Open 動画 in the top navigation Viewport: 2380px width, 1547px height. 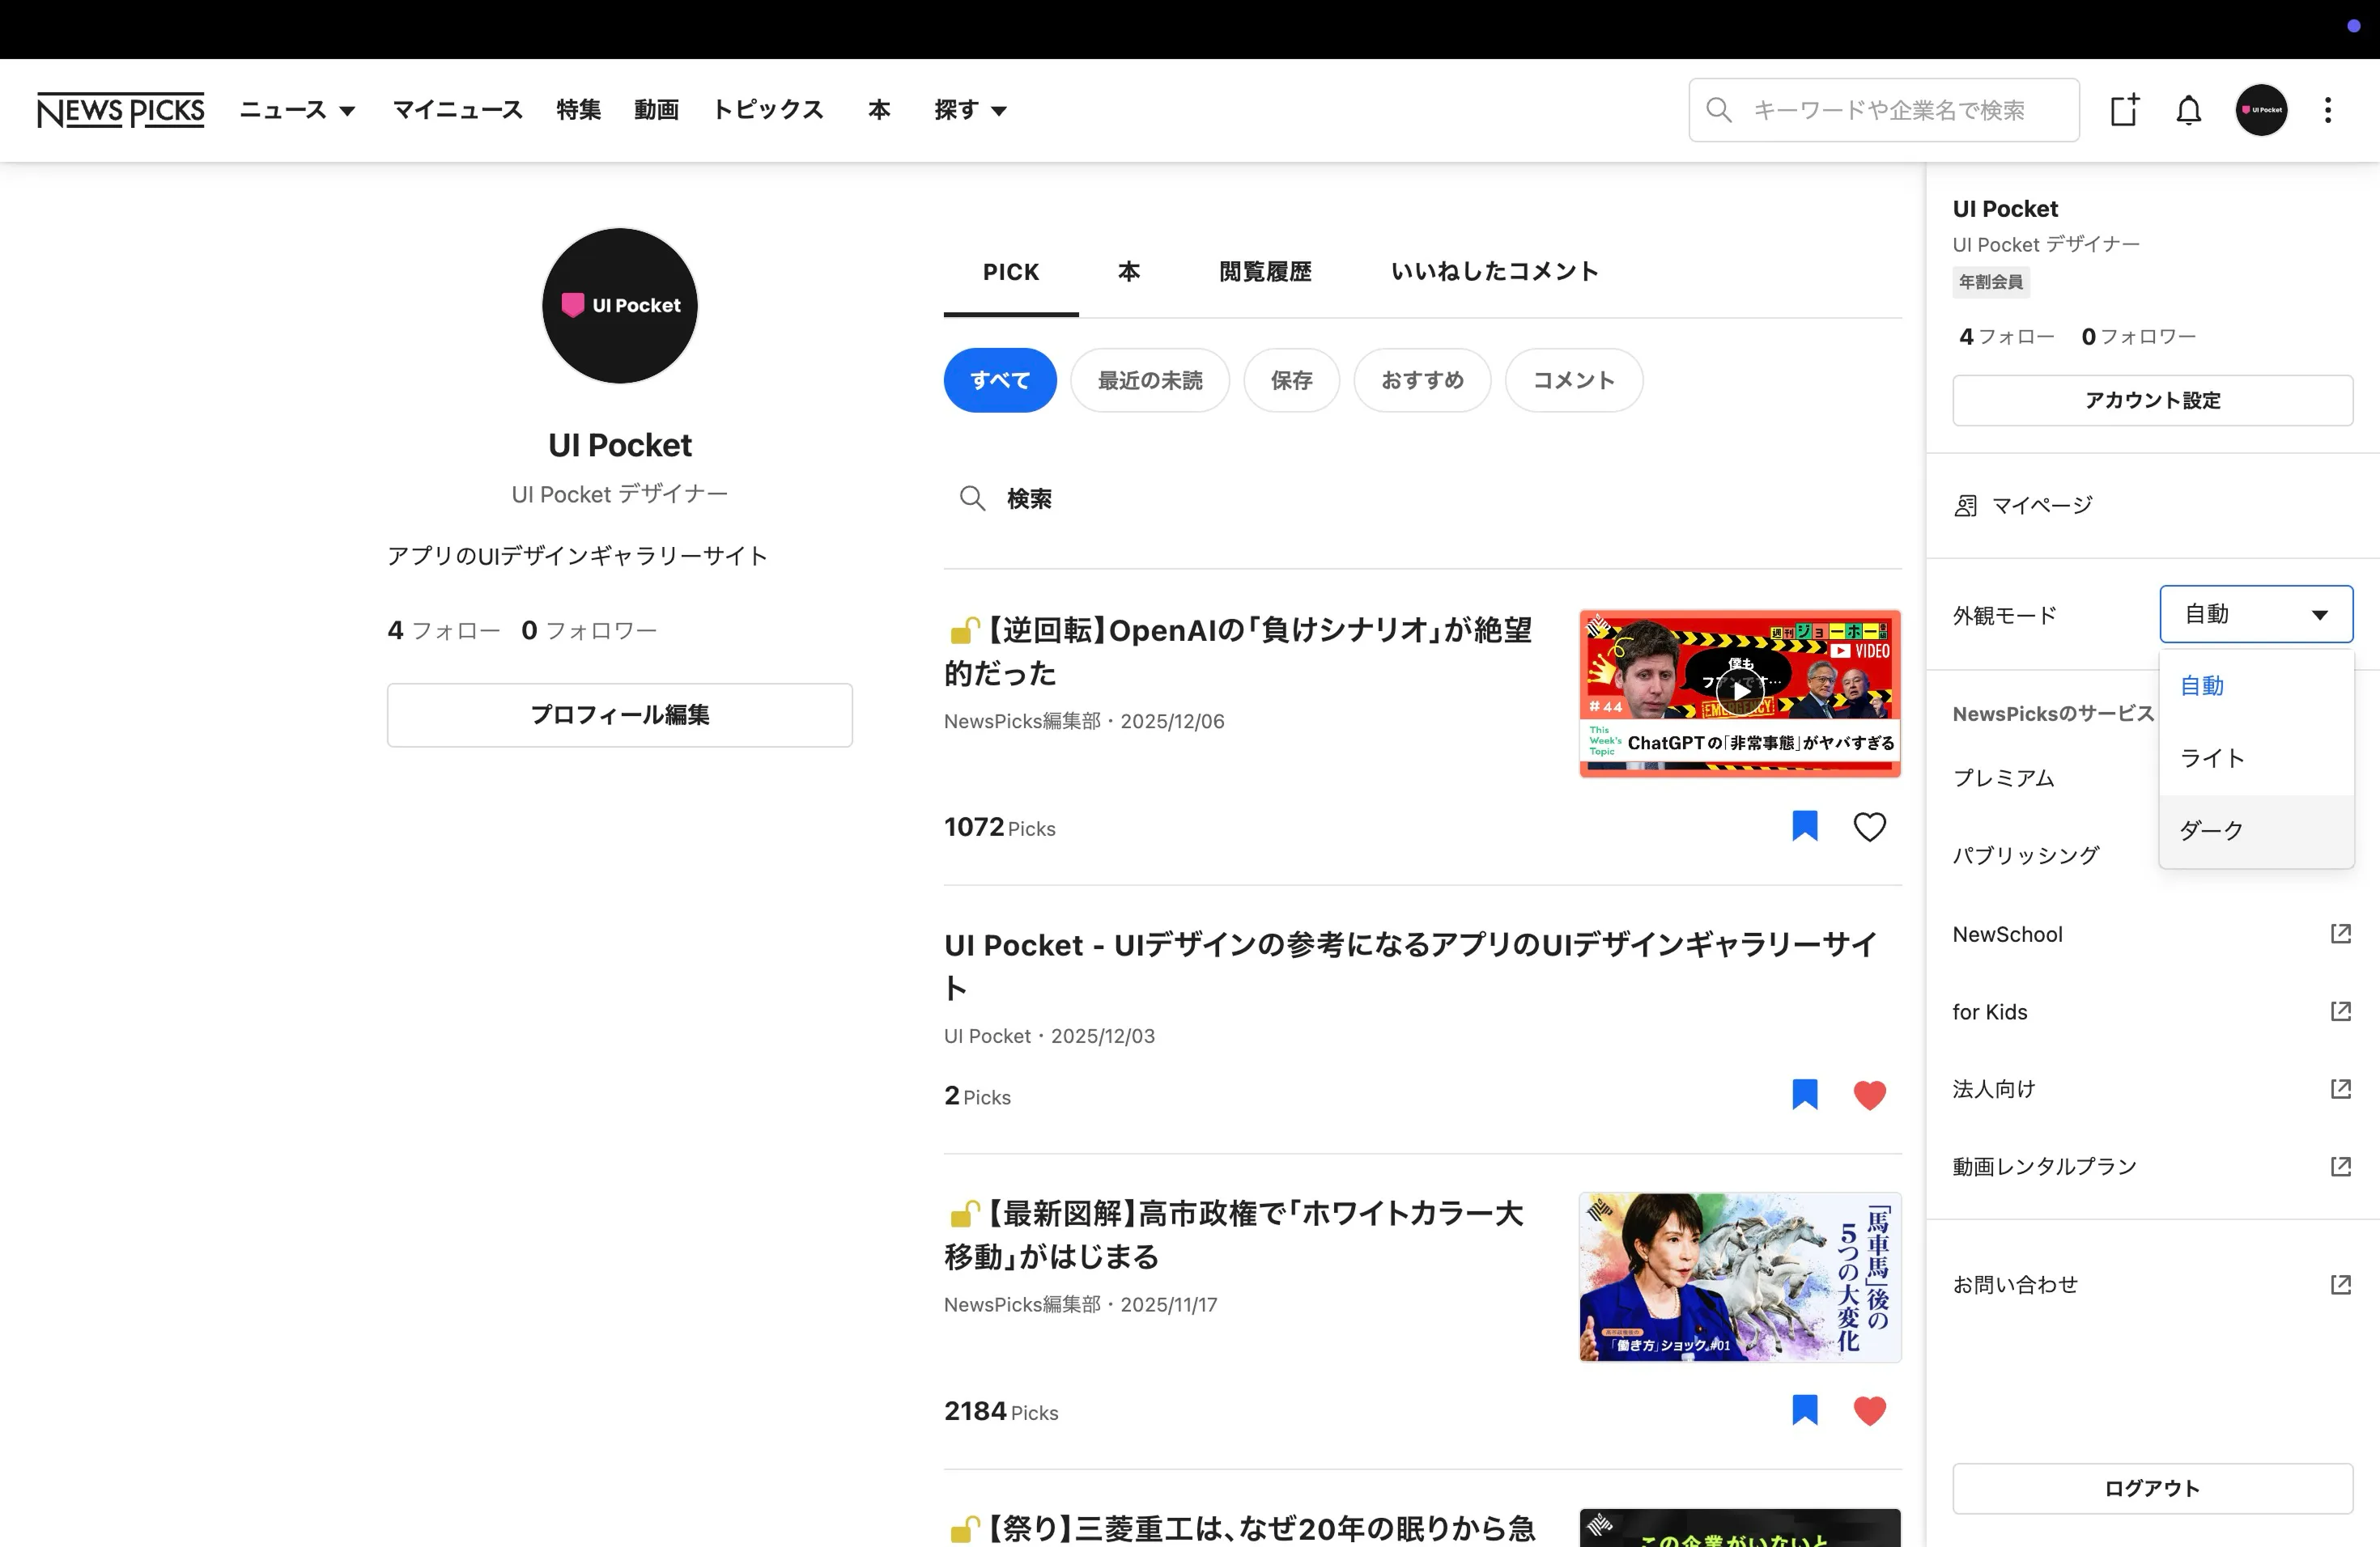(x=656, y=110)
